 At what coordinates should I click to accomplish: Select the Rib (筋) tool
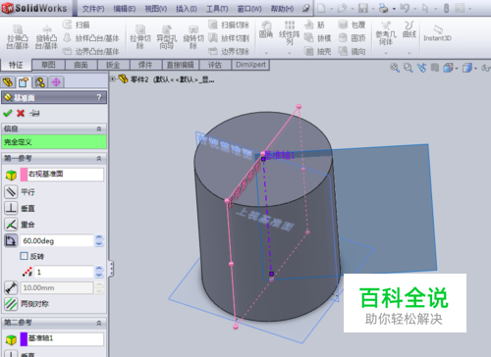click(314, 25)
